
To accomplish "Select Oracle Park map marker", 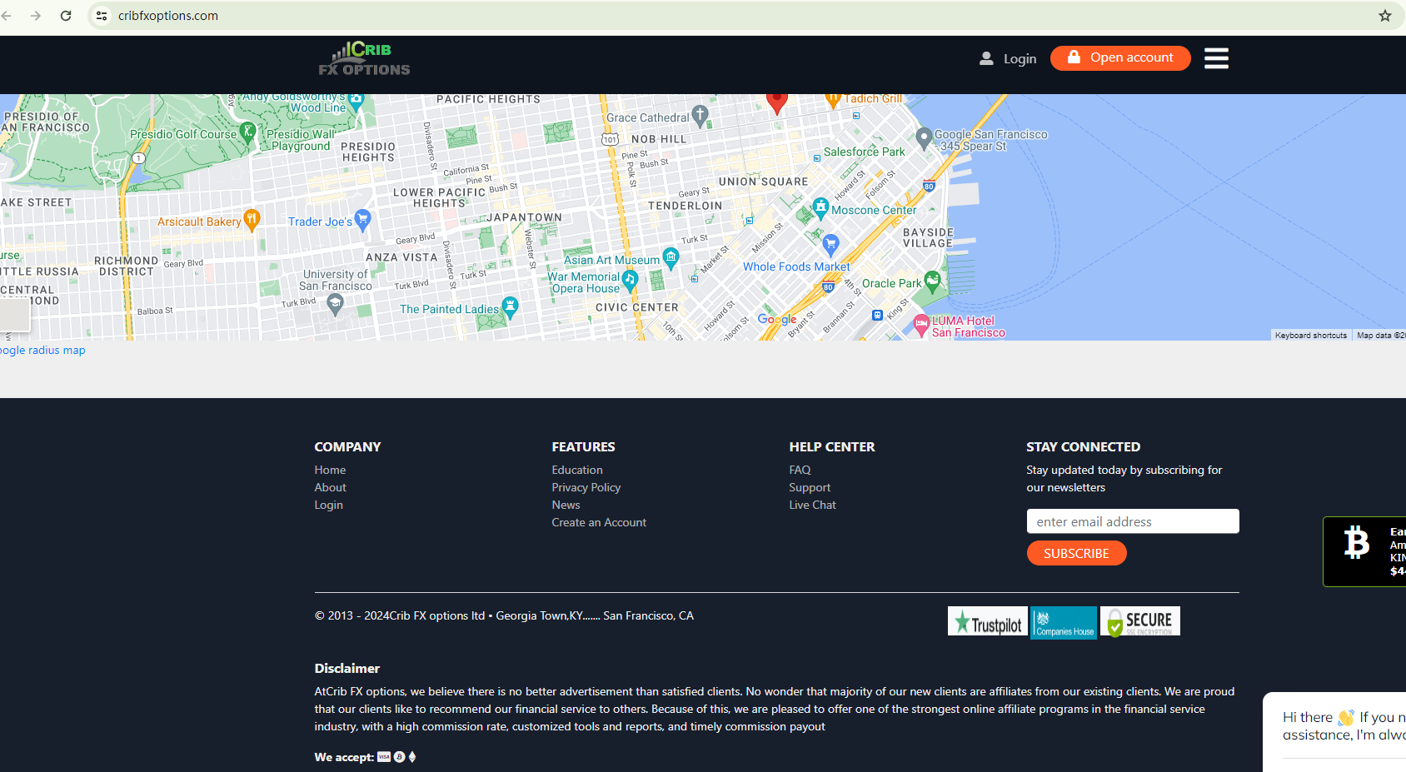I will pyautogui.click(x=932, y=281).
